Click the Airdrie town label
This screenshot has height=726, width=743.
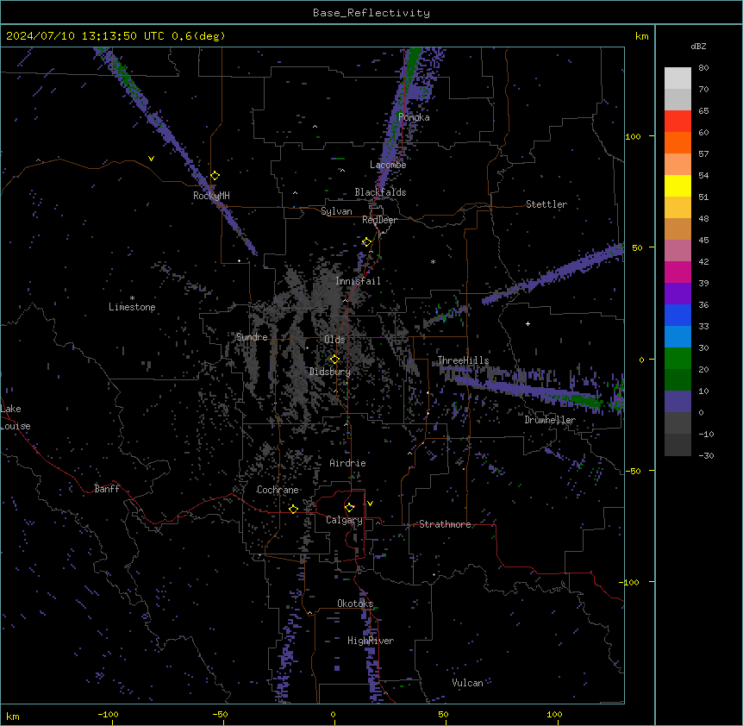coord(347,463)
